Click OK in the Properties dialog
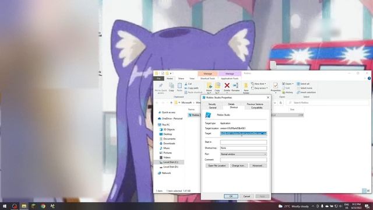 point(231,196)
